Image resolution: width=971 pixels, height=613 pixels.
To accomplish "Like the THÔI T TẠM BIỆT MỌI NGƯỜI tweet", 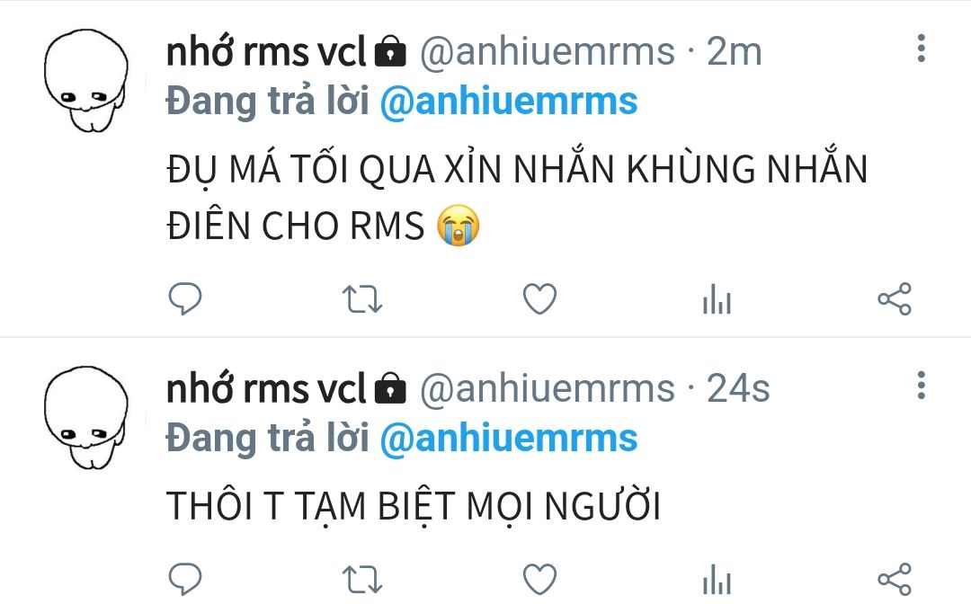I will pos(540,580).
